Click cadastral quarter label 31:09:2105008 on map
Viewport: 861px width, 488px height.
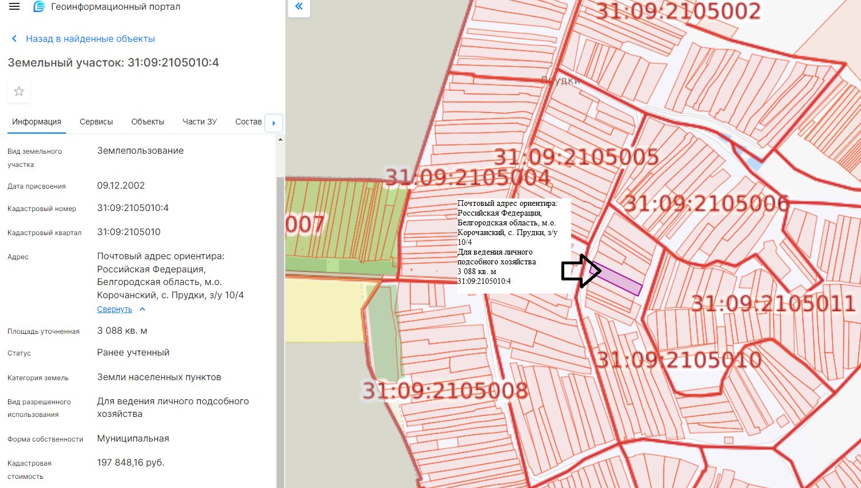tap(445, 391)
